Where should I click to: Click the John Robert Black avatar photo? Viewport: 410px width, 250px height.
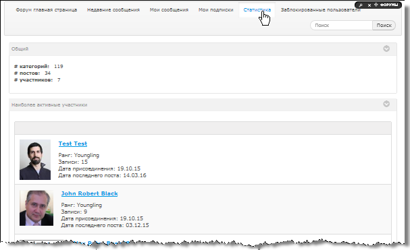[36, 208]
